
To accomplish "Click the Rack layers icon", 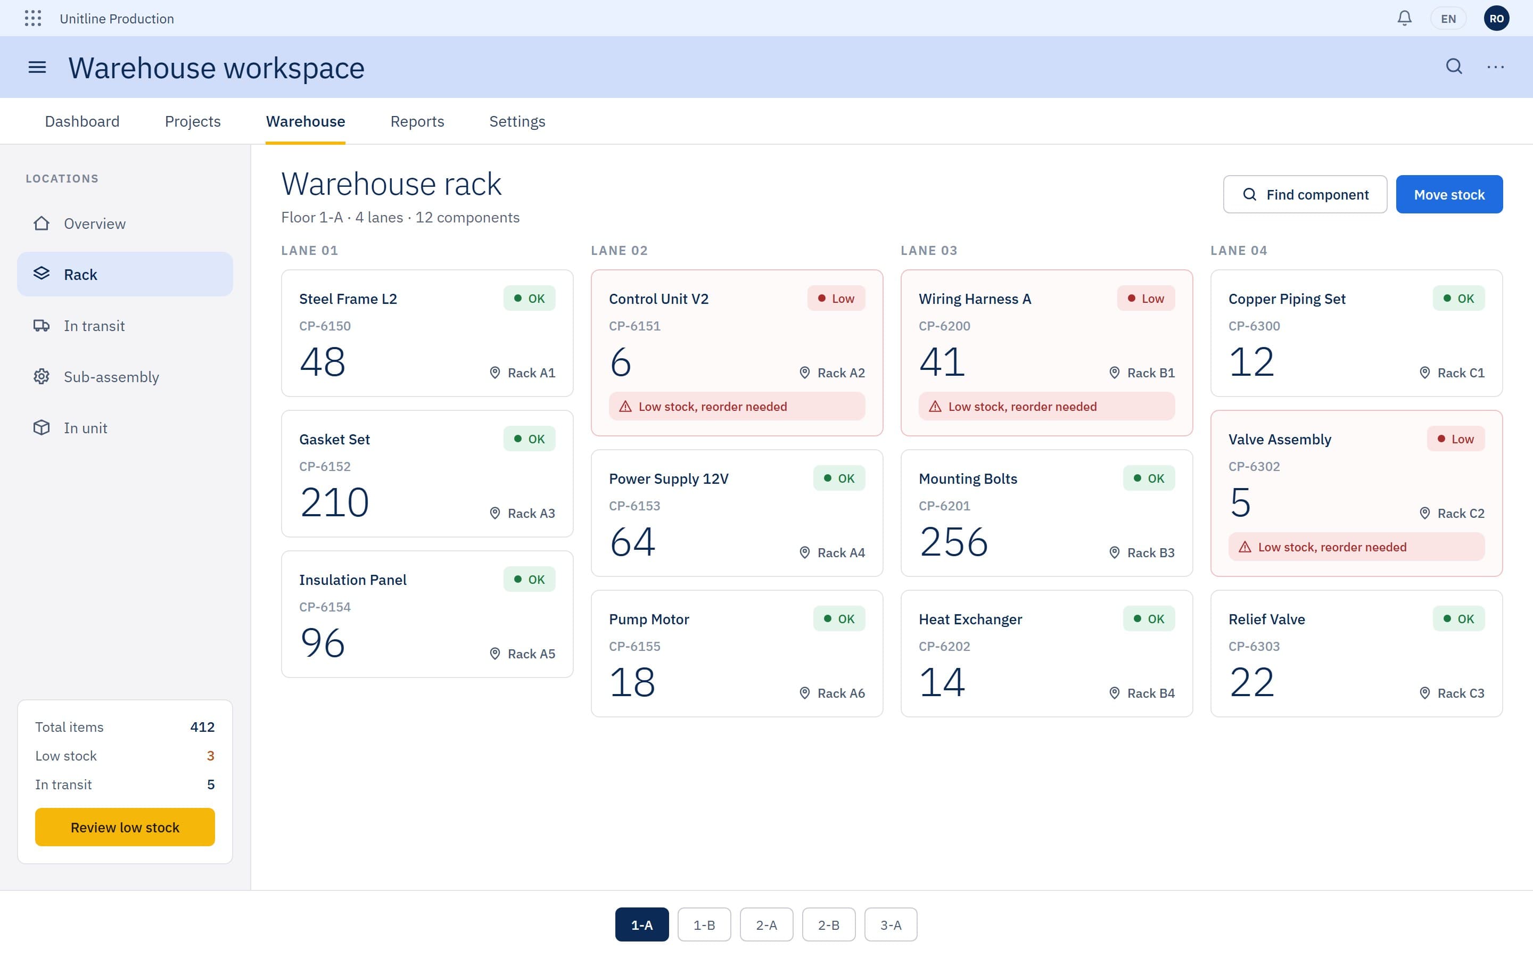I will pos(41,274).
